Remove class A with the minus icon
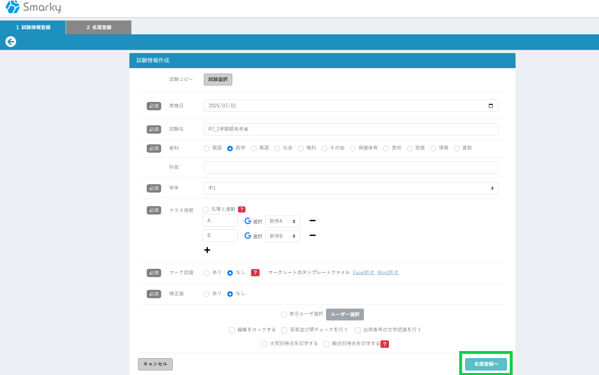 pyautogui.click(x=312, y=221)
